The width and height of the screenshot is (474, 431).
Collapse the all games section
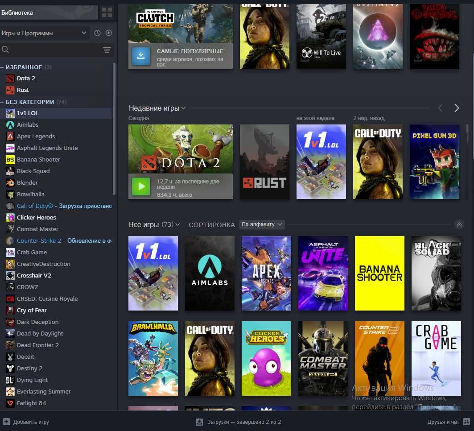[459, 224]
